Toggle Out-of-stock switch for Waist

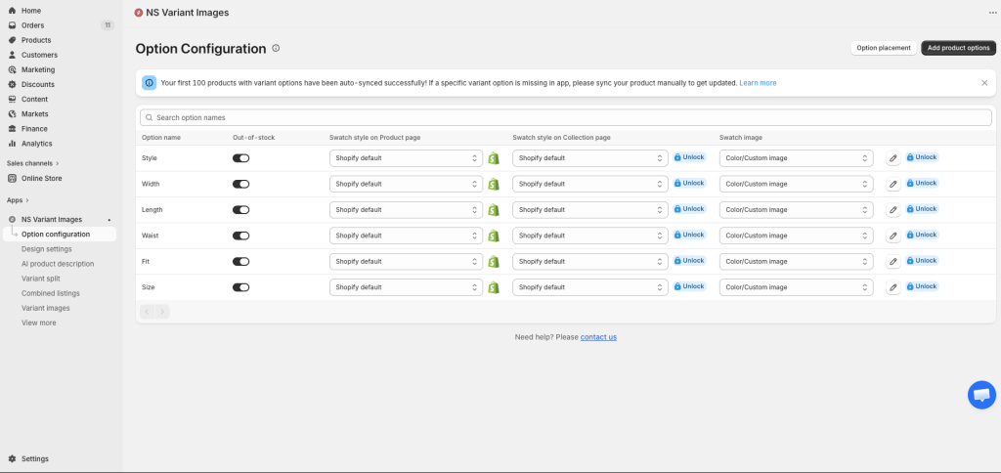pos(240,236)
